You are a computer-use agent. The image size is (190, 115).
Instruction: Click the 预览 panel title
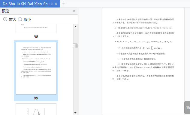(x=5, y=11)
